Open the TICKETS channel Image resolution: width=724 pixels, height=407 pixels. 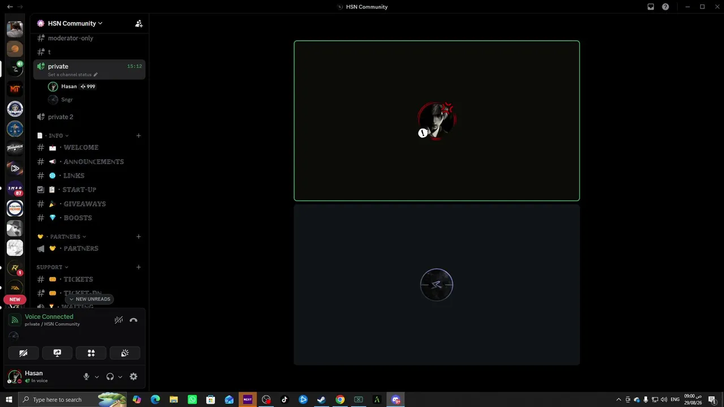[x=89, y=279]
